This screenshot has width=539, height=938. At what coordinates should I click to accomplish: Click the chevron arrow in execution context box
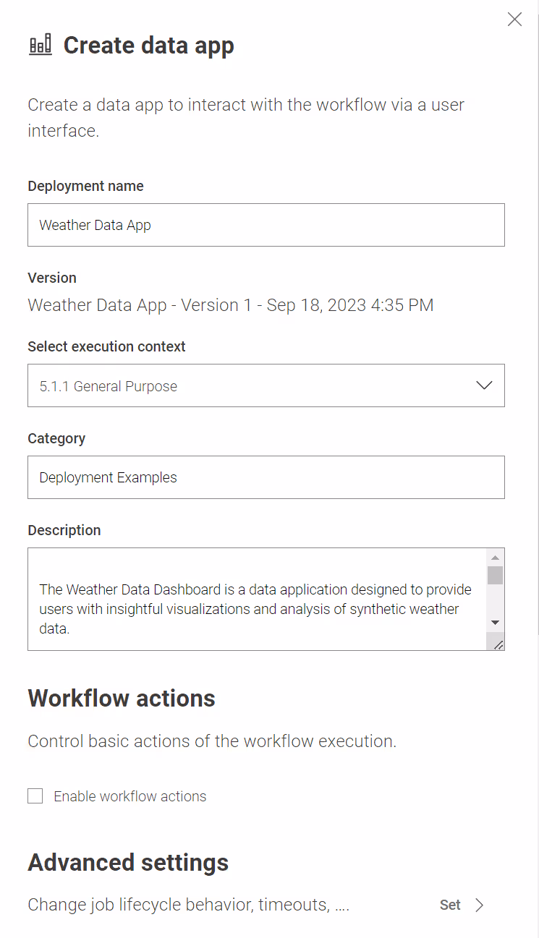[484, 385]
